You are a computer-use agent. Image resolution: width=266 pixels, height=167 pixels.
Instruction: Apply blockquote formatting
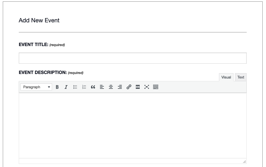93,87
